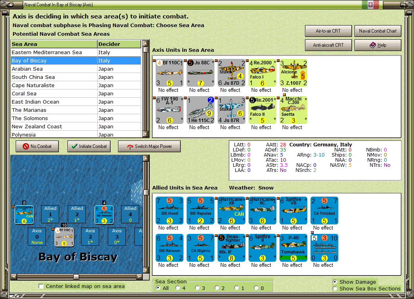Click the Initiate Combat button
Screen dimensions: 414x299
tap(89, 146)
